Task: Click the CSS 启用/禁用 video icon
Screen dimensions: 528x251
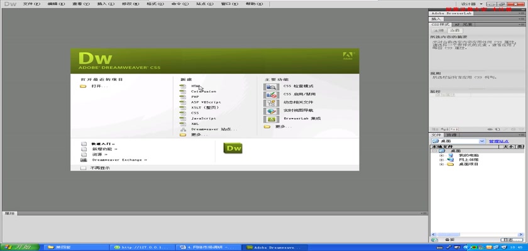Action: pos(271,94)
